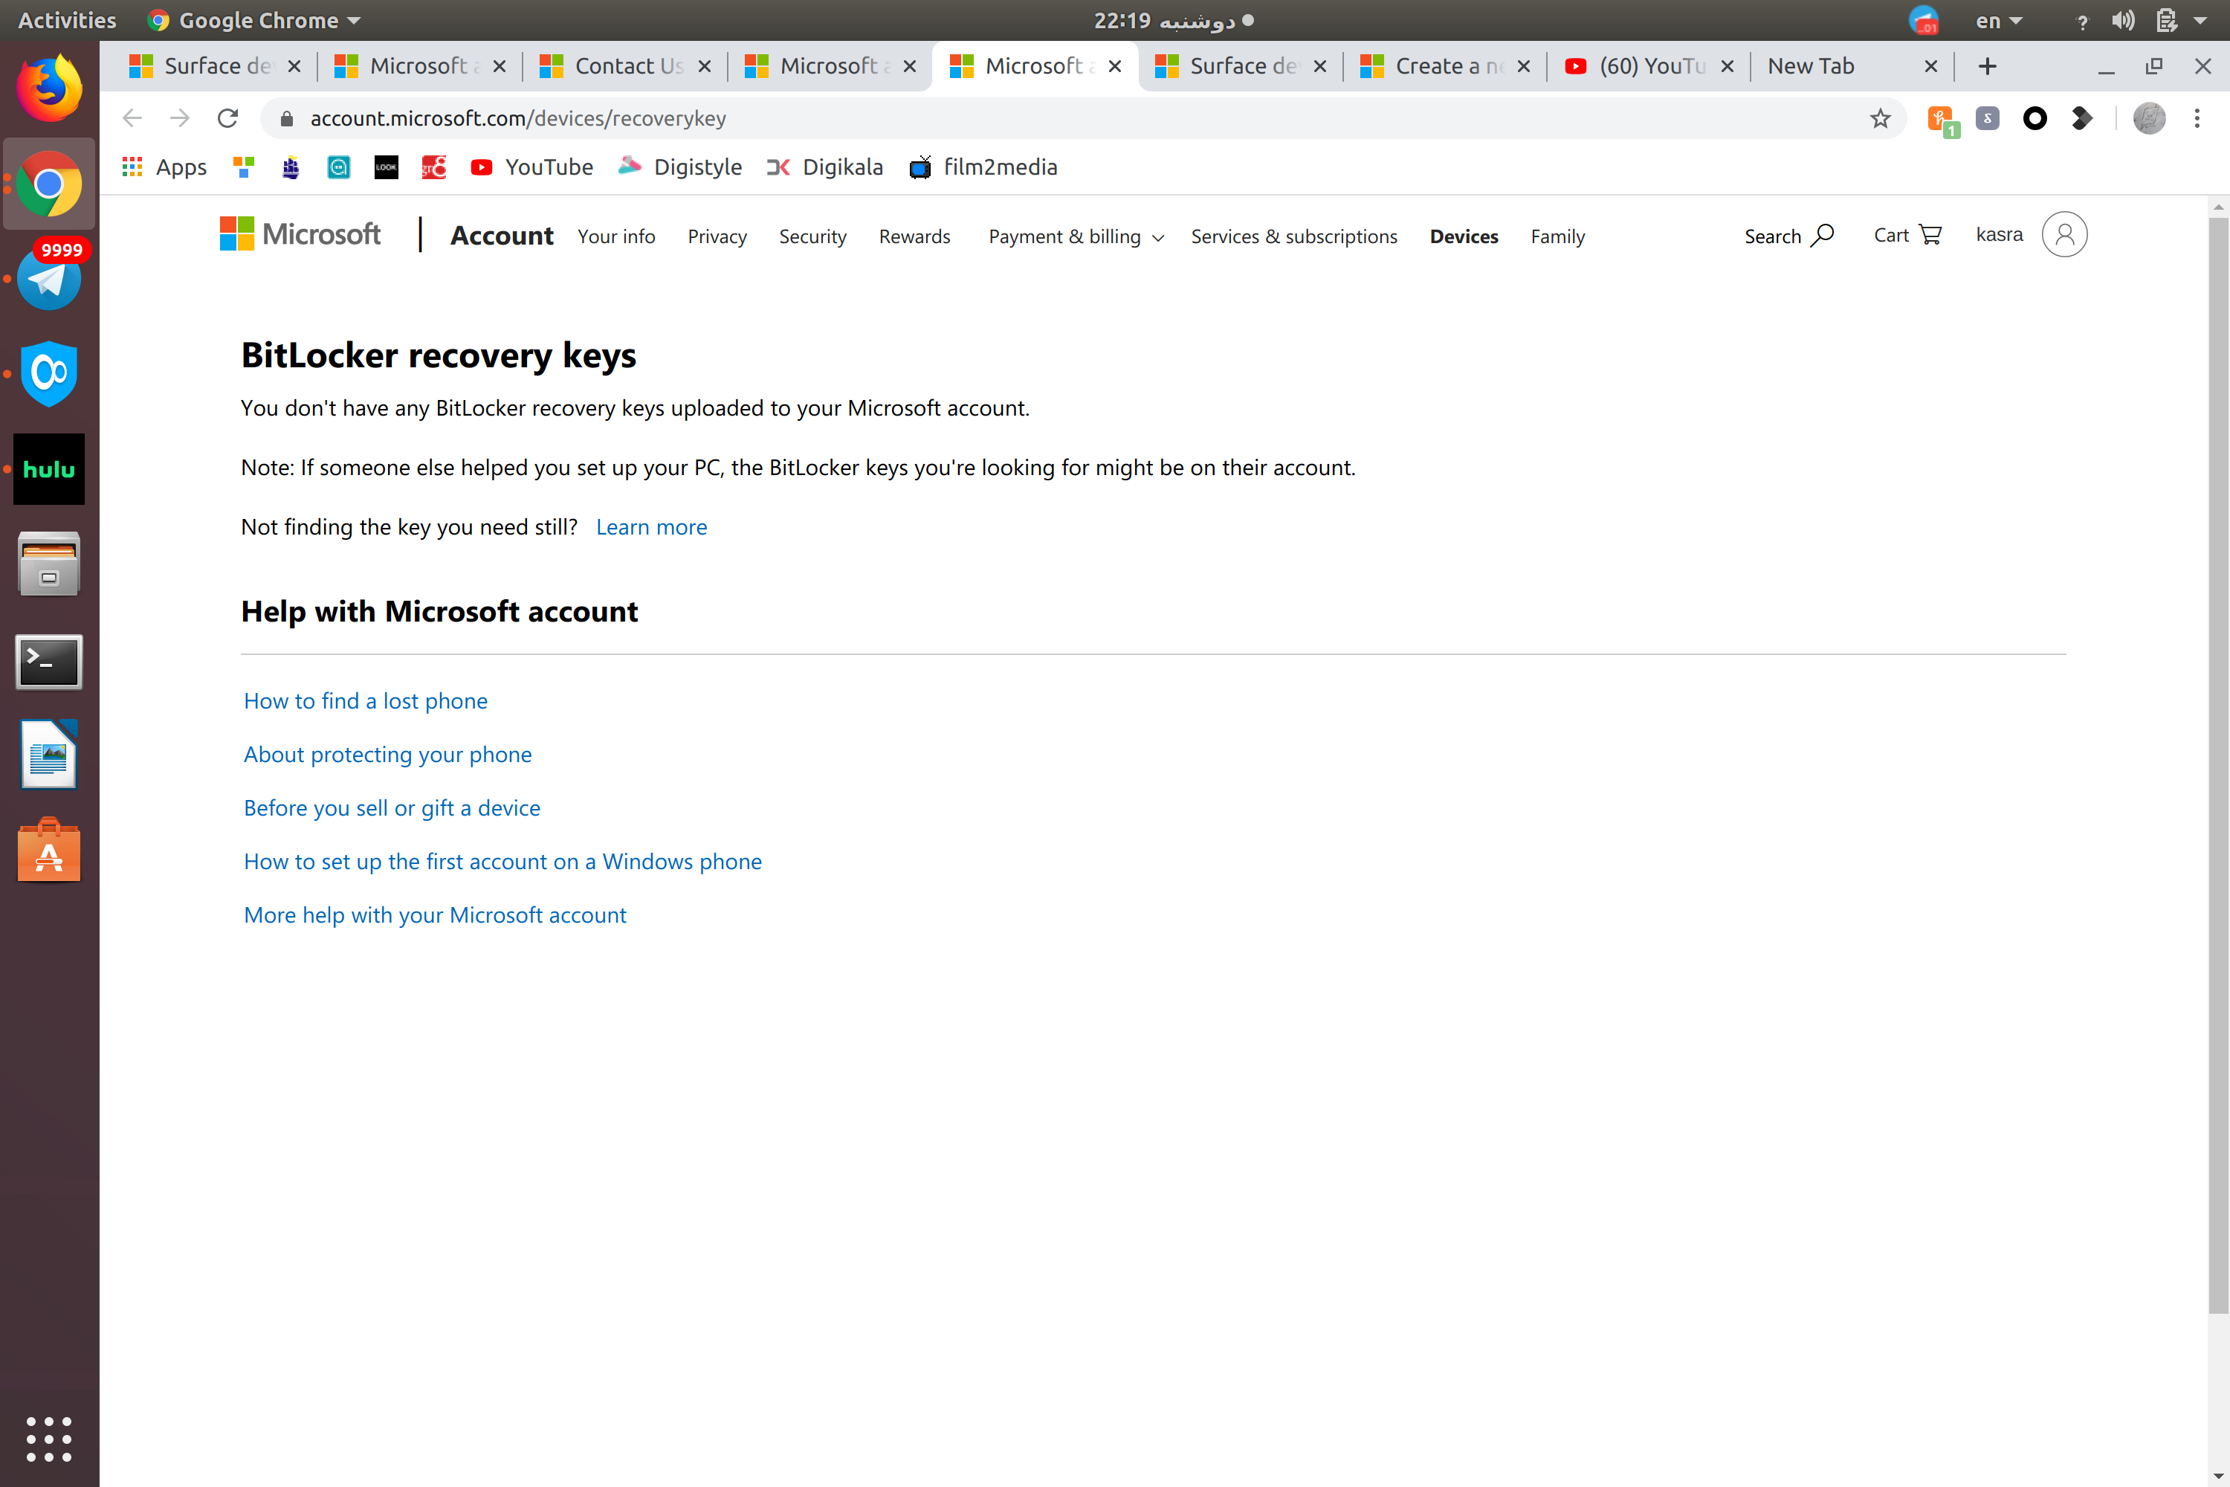The image size is (2230, 1487).
Task: Open film2media bookmark
Action: pyautogui.click(x=983, y=167)
